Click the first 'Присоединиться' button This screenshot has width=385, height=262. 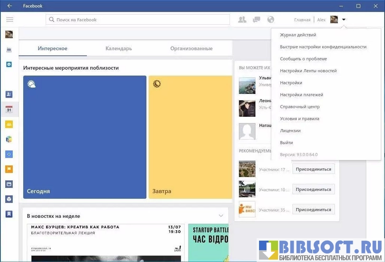[313, 169]
